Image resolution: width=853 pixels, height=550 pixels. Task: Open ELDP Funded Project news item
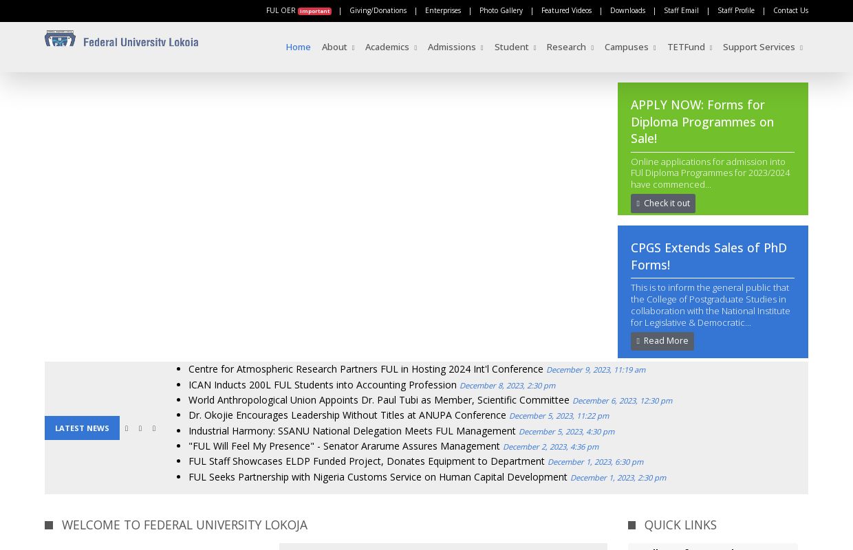click(367, 461)
